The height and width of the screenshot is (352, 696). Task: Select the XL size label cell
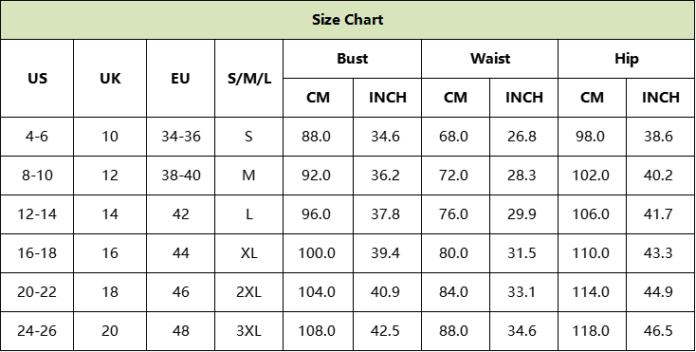[249, 253]
